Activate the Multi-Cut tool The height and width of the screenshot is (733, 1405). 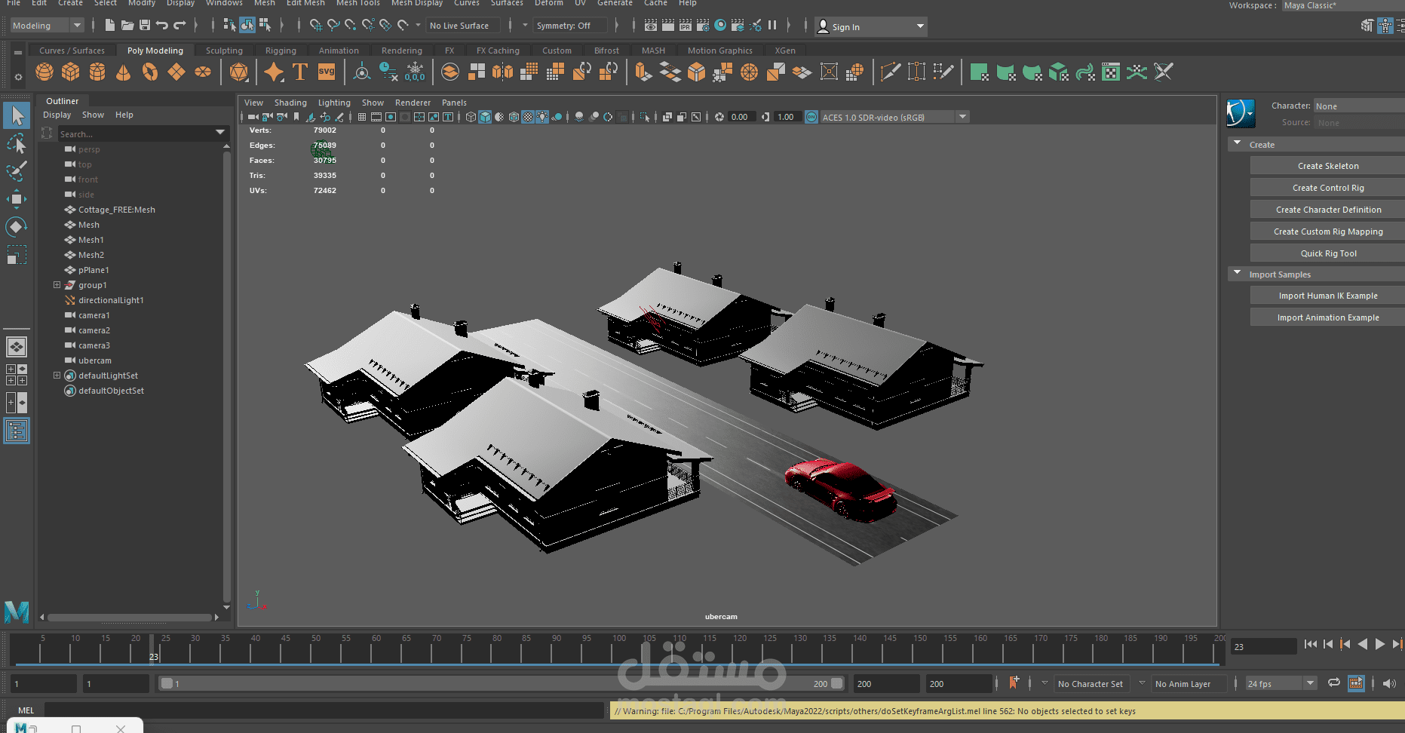click(891, 72)
